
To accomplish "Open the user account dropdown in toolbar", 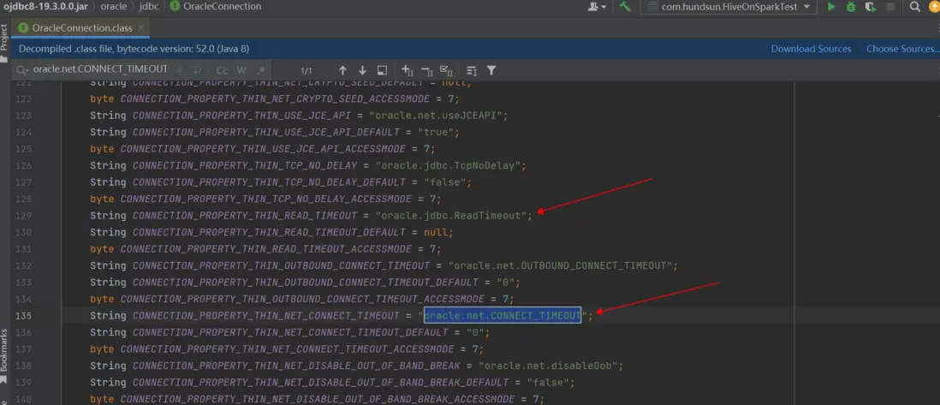I will [x=597, y=7].
